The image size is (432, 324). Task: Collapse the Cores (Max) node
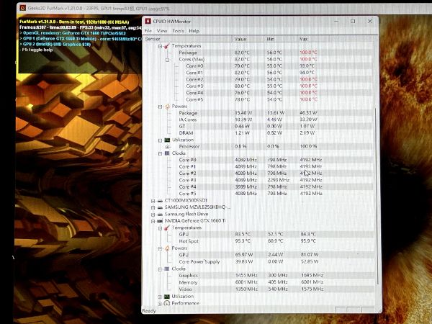(167, 60)
